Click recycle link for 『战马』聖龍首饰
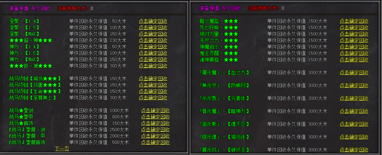Viewport: 382px width, 155px height. tap(155, 143)
